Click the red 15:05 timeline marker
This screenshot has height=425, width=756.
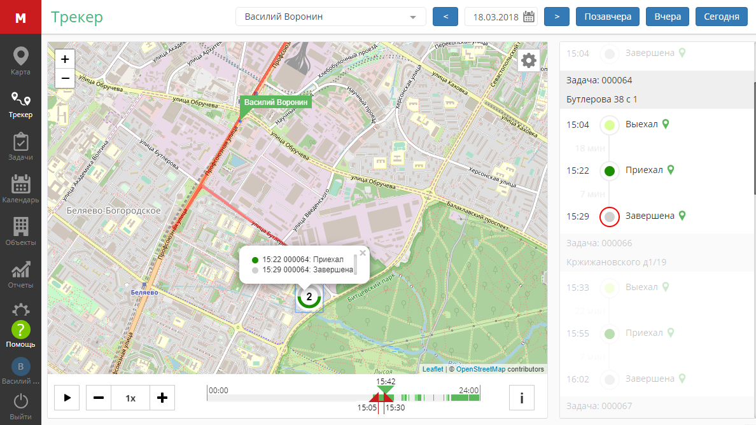pos(375,398)
